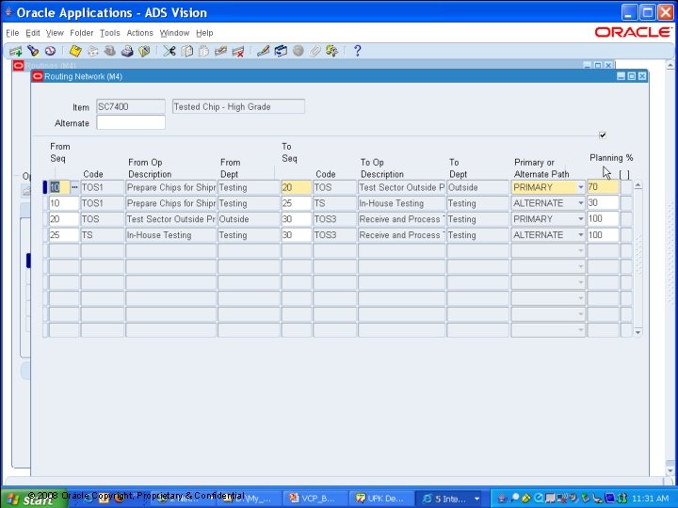The height and width of the screenshot is (508, 678).
Task: Click the From Seq field with 25
Action: (64, 235)
